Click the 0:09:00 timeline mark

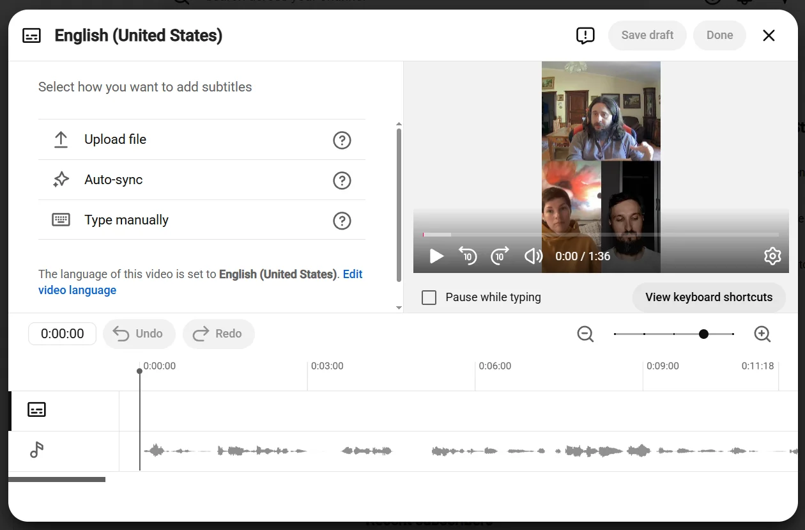[663, 366]
